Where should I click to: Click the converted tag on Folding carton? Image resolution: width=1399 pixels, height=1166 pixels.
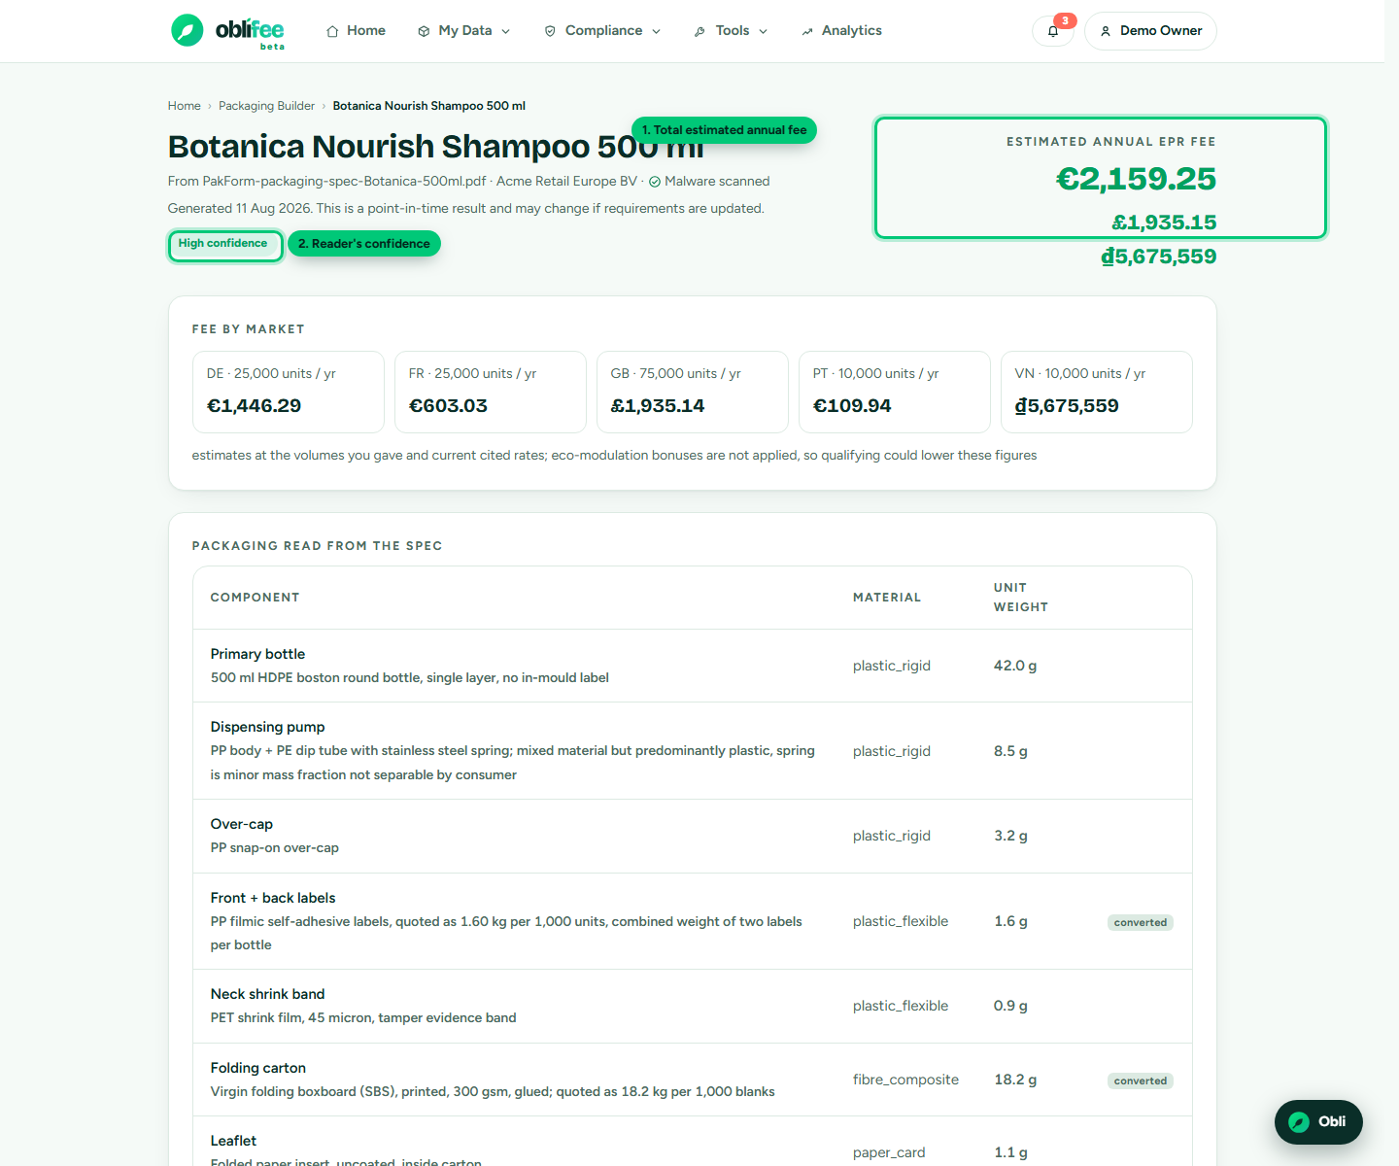pos(1141,1080)
